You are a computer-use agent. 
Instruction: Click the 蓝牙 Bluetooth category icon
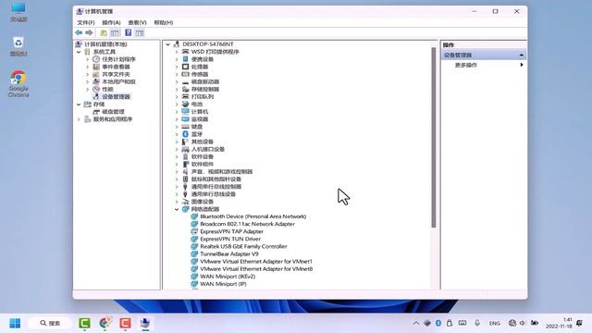click(x=185, y=134)
